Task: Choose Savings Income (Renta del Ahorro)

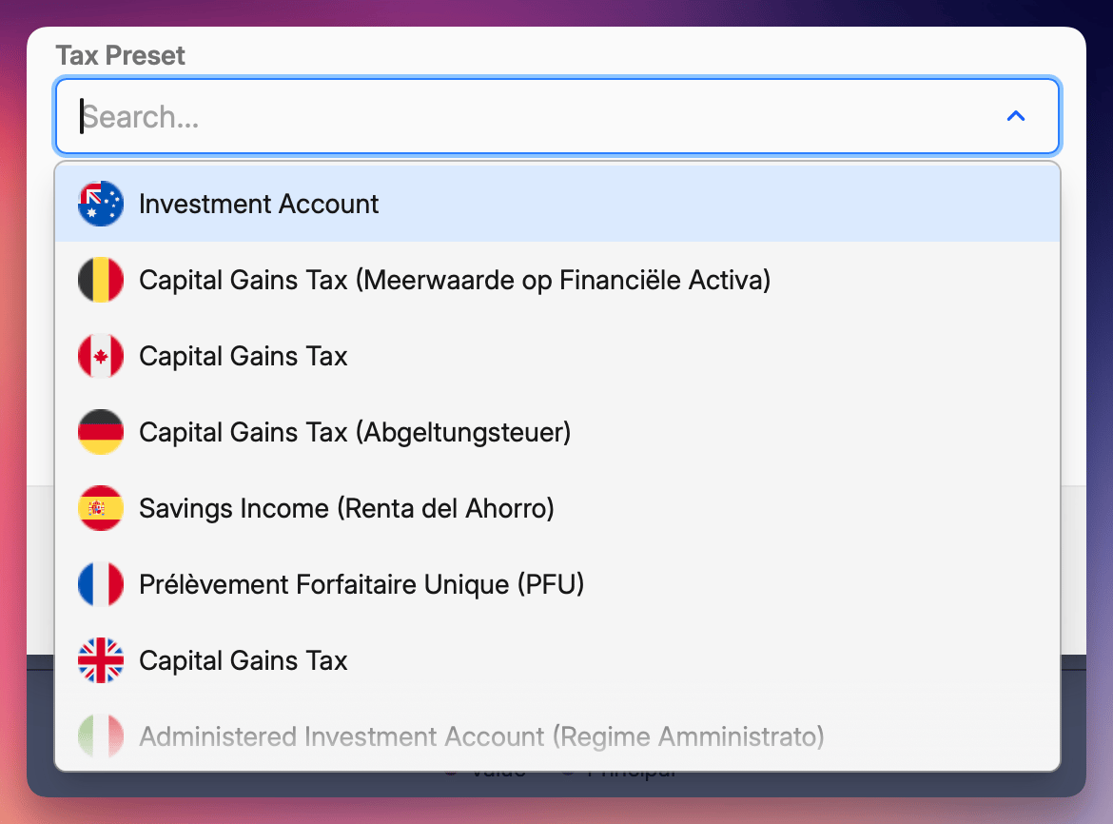Action: (x=347, y=507)
